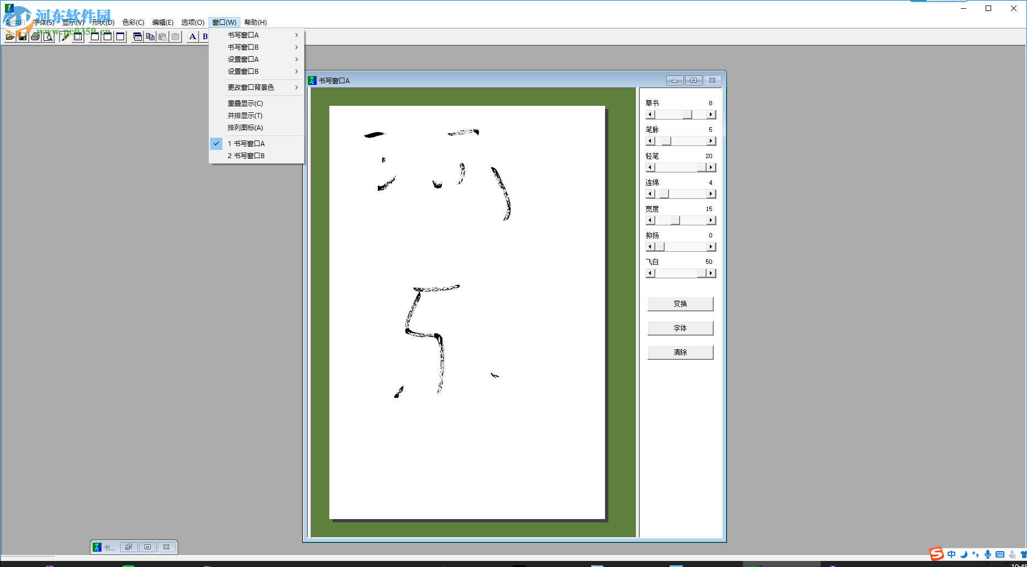Click the 飞白 slider thumb

702,273
